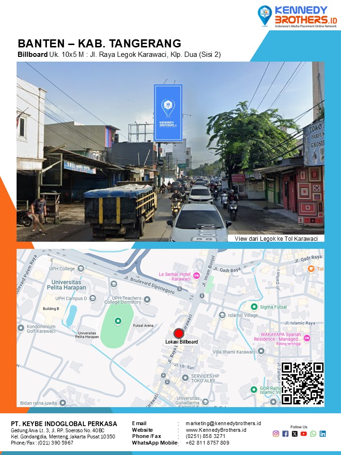This screenshot has width=341, height=455.
Task: Click the Kel. Gondangdia, Menteng address line
Action: coord(63,437)
